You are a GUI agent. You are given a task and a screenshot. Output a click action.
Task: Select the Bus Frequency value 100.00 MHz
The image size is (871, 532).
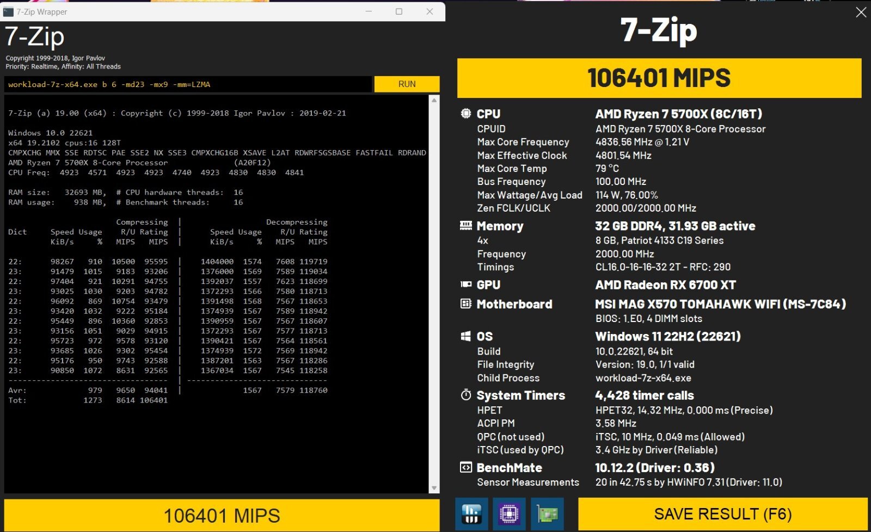[621, 182]
